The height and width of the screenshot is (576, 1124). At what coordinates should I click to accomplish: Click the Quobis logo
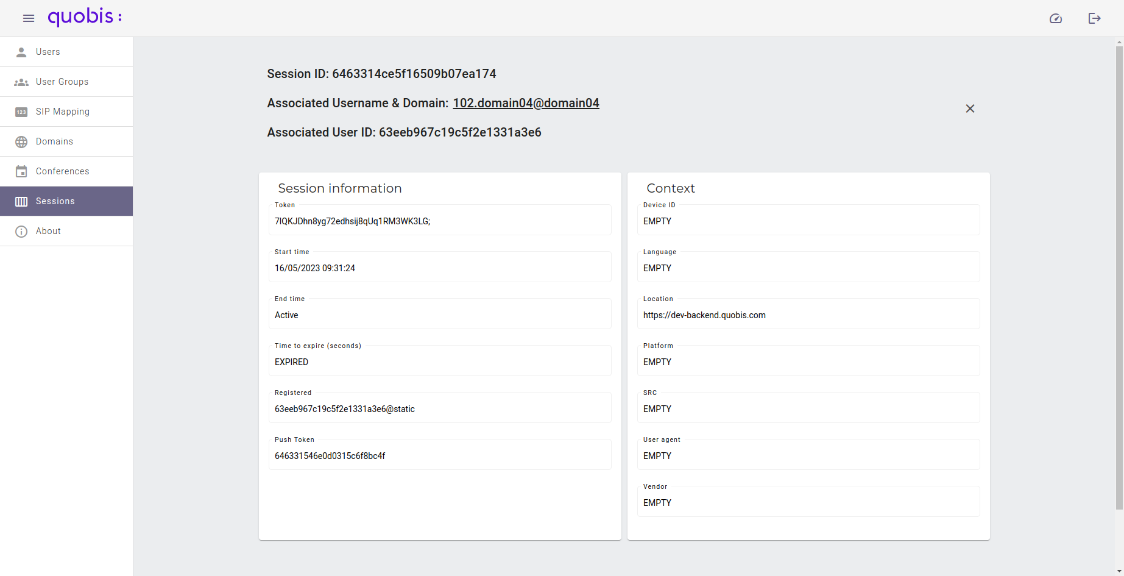85,17
